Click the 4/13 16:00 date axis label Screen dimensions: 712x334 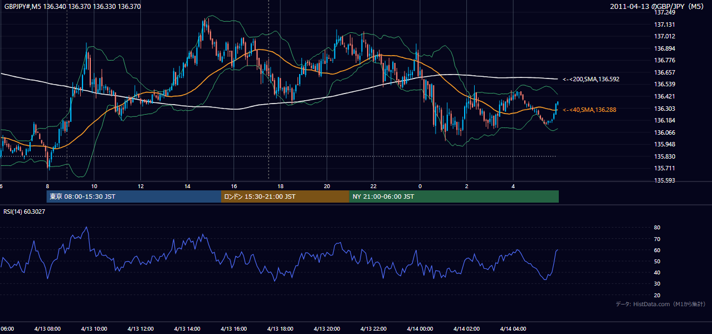[x=233, y=329]
